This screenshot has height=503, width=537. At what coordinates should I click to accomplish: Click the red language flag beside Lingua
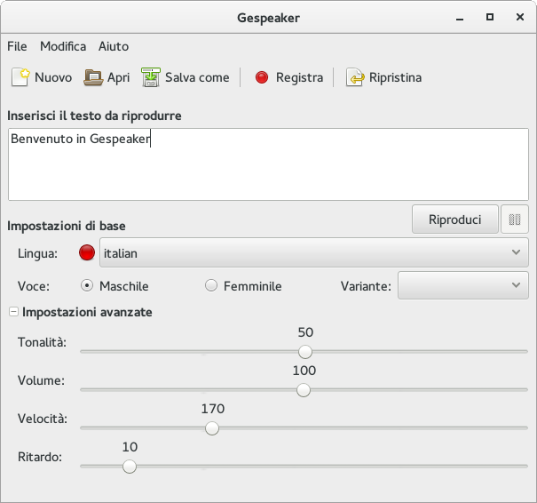click(x=87, y=252)
